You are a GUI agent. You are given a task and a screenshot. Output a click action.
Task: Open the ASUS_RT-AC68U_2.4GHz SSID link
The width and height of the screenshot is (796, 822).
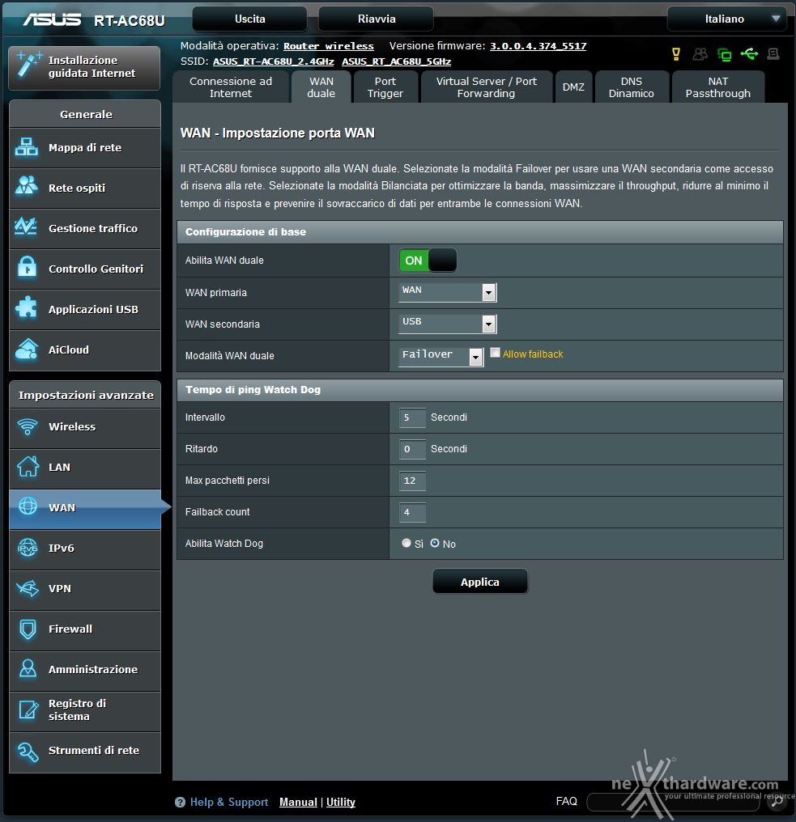pyautogui.click(x=274, y=61)
